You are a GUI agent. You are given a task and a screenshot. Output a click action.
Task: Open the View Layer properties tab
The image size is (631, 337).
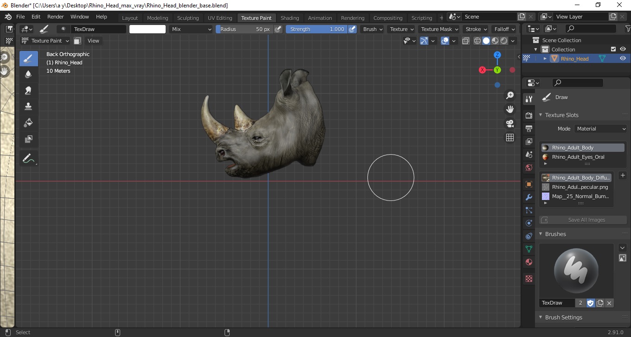pyautogui.click(x=528, y=141)
